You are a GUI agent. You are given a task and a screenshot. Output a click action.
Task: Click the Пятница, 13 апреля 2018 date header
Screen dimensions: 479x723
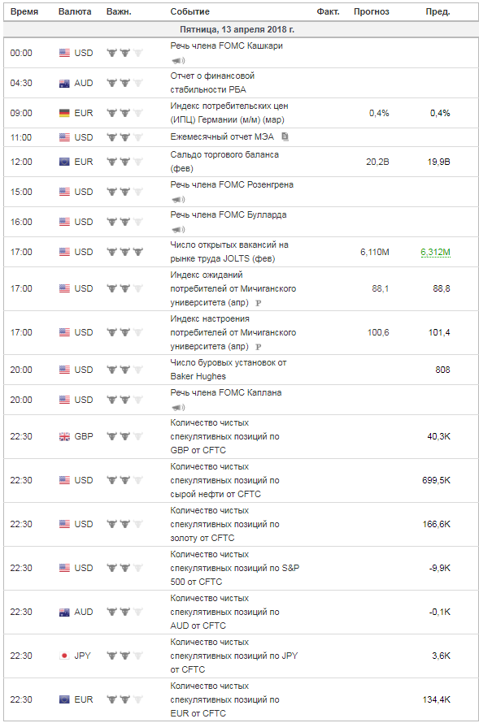point(237,29)
